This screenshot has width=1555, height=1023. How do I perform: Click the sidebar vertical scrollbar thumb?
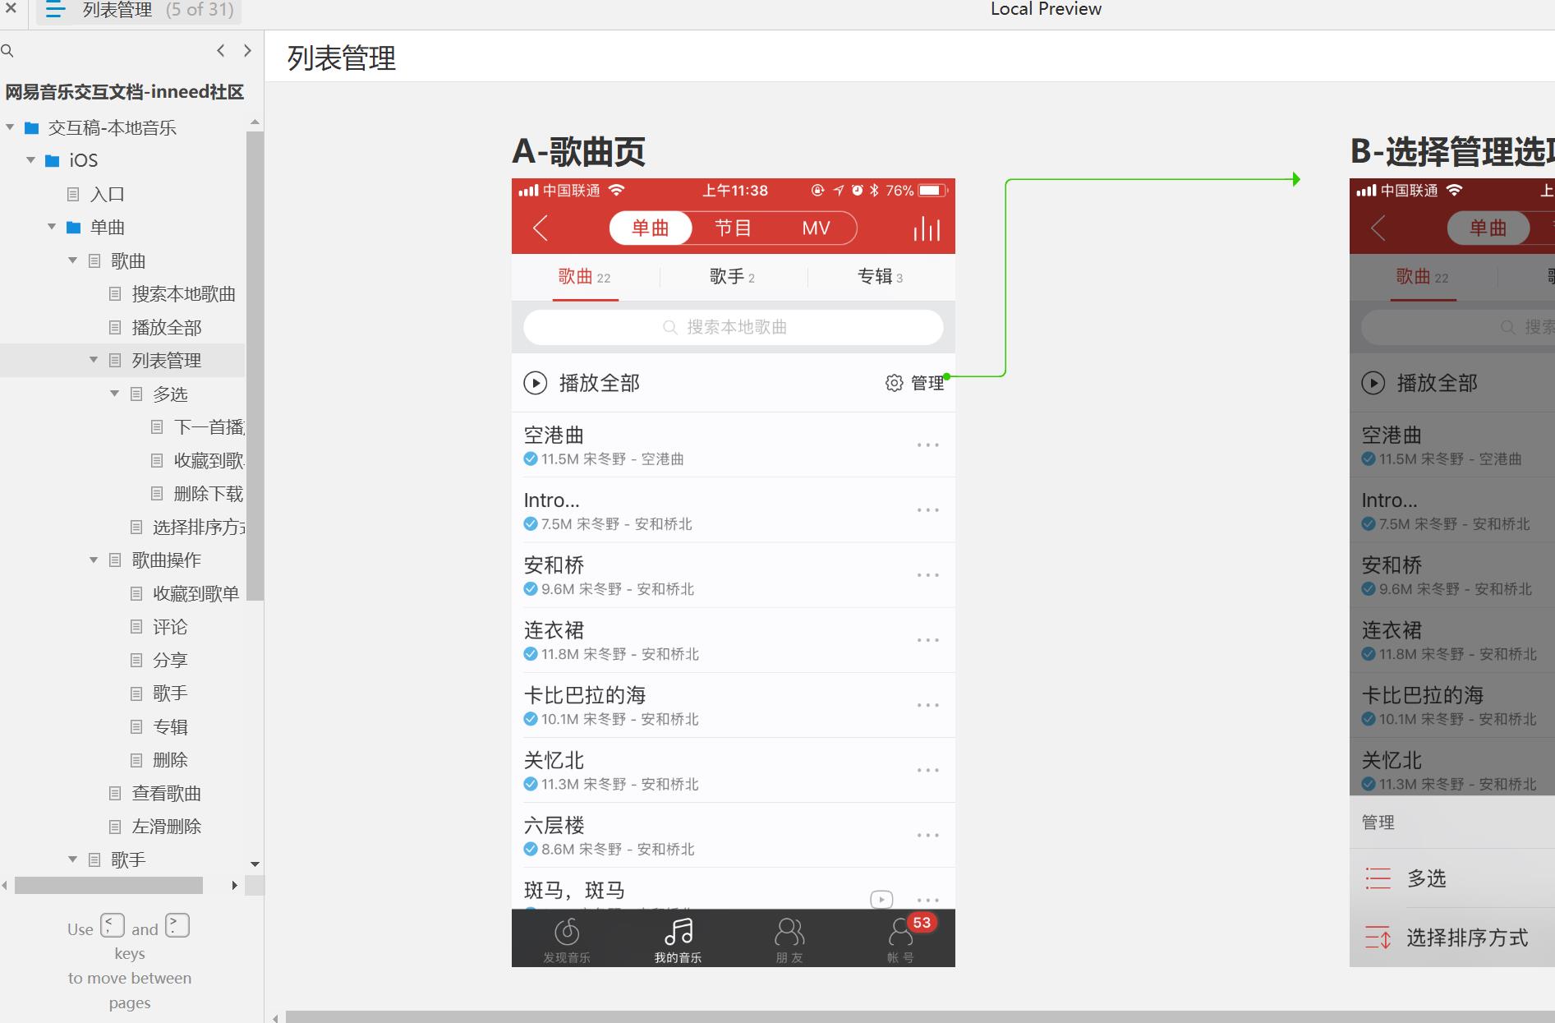(x=255, y=366)
